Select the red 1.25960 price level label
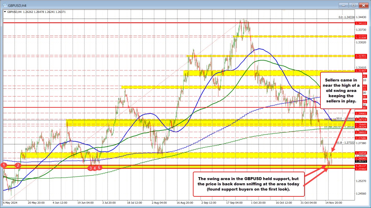 tap(361, 169)
